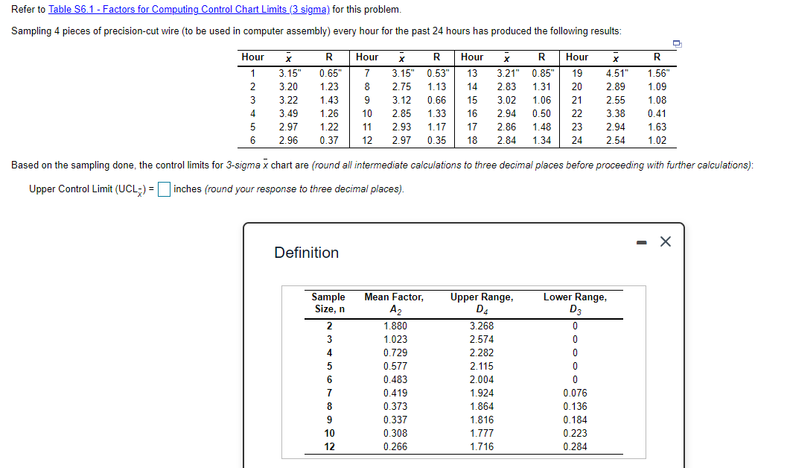Click the Definition dialog title
The width and height of the screenshot is (787, 468).
(x=306, y=253)
